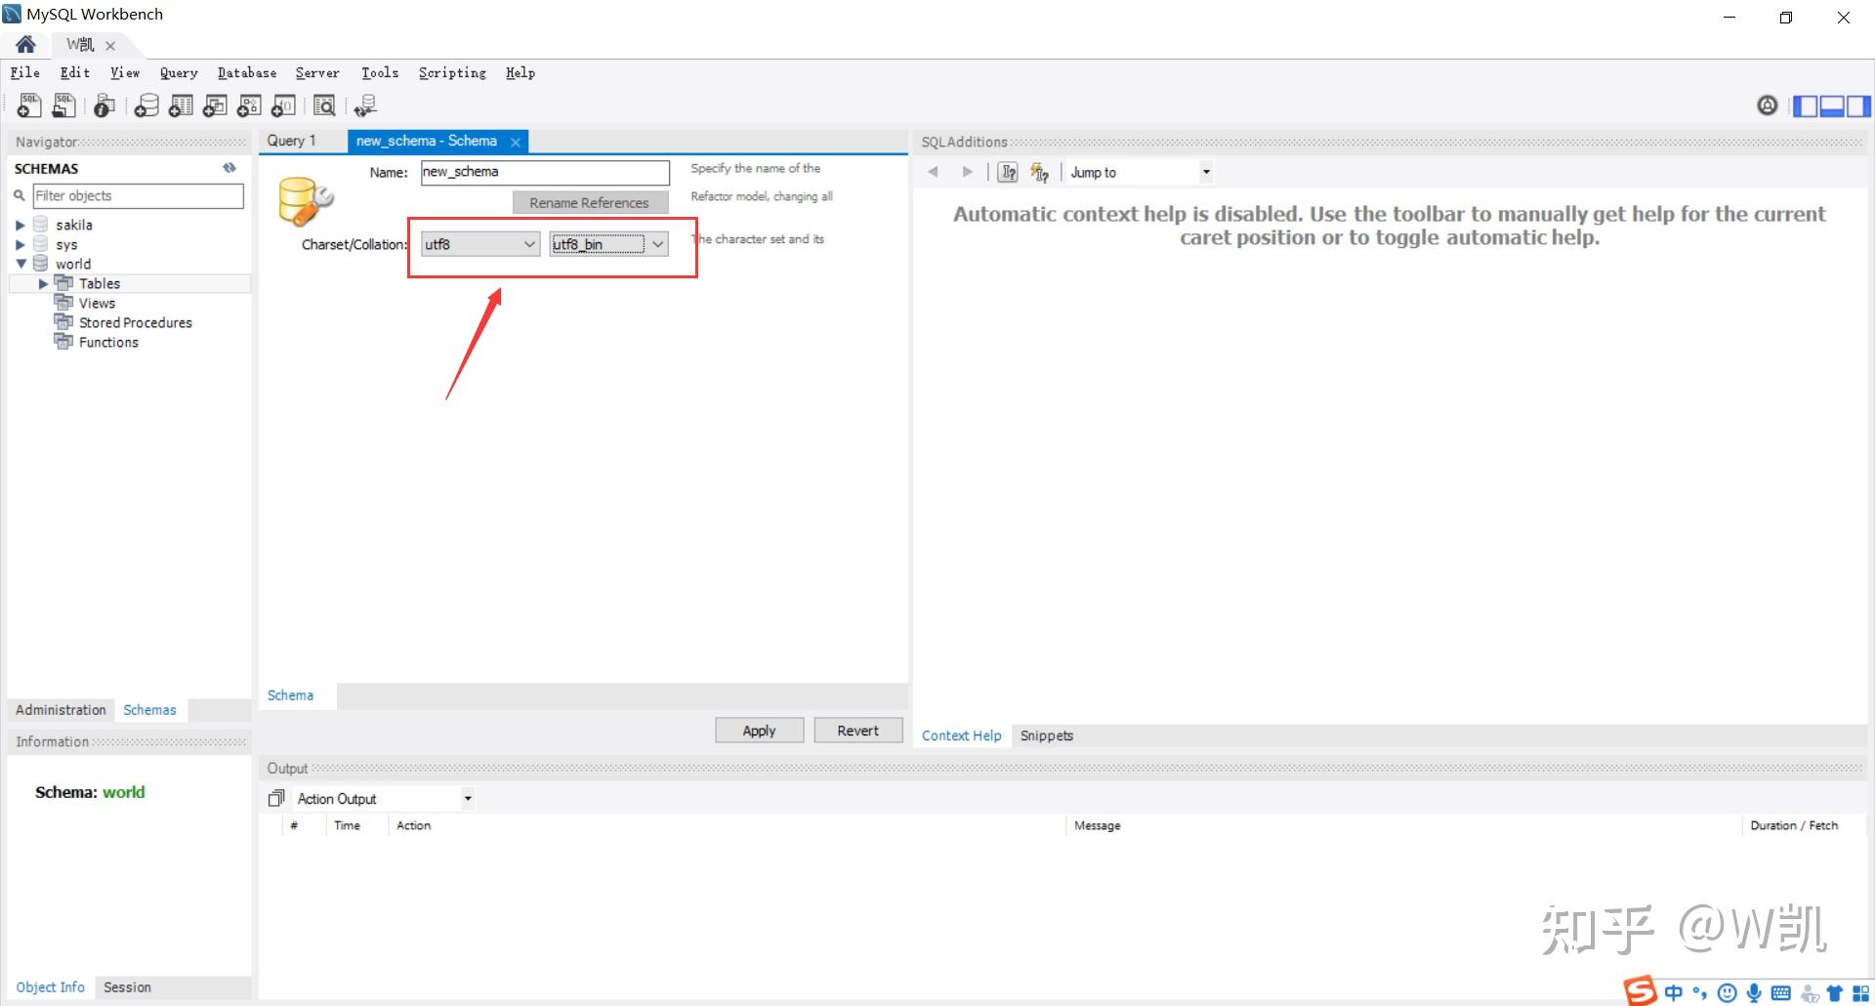Collapse the world schema
The height and width of the screenshot is (1006, 1875).
click(x=21, y=264)
